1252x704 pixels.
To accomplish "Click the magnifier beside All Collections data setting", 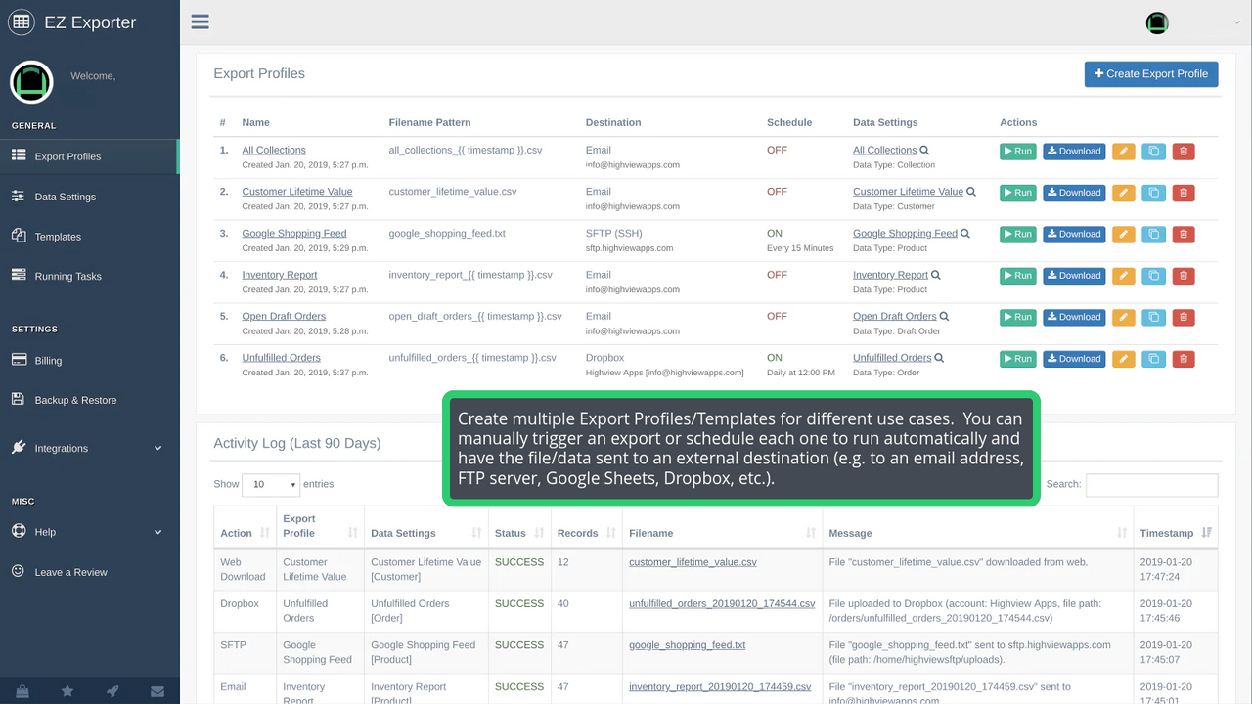I will pyautogui.click(x=924, y=150).
